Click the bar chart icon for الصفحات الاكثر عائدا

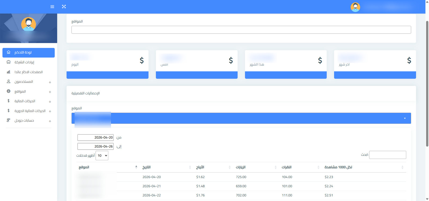tap(9, 72)
